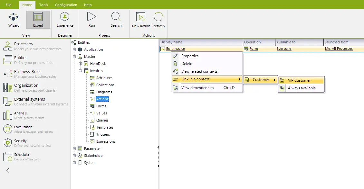This screenshot has width=364, height=189.
Task: Click the pencil icon beside Properties
Action: click(175, 56)
